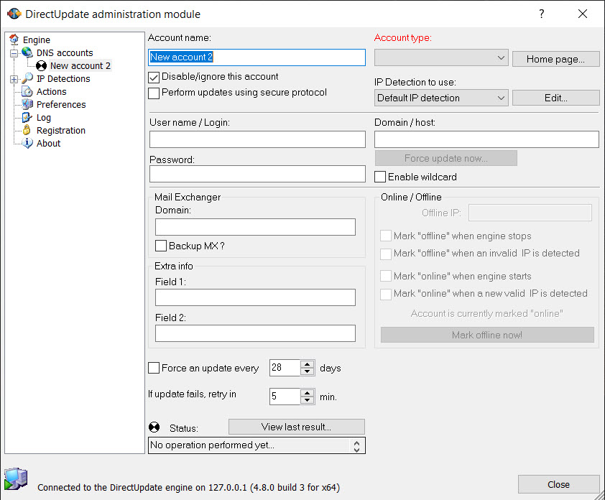Click the DNS accounts globe icon
Viewport: 605px width, 500px height.
click(x=27, y=52)
